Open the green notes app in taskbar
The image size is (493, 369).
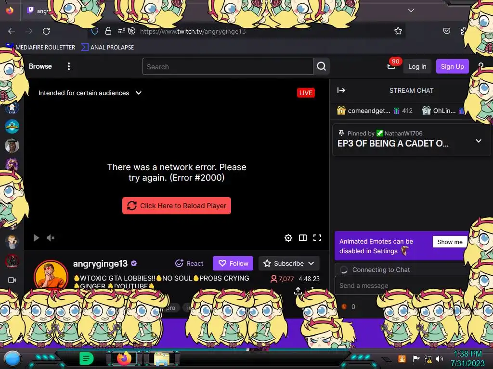tap(86, 358)
